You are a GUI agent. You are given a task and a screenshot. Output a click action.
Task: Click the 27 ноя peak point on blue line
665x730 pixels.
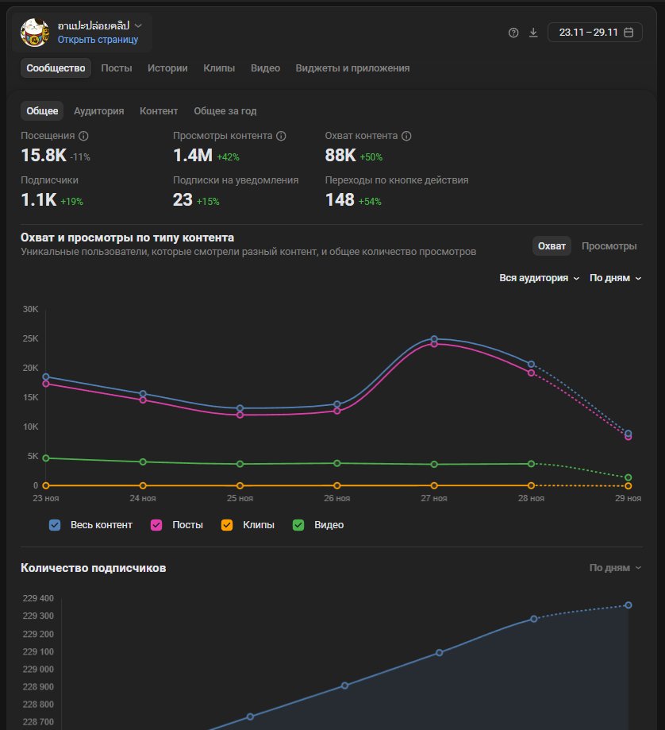434,339
